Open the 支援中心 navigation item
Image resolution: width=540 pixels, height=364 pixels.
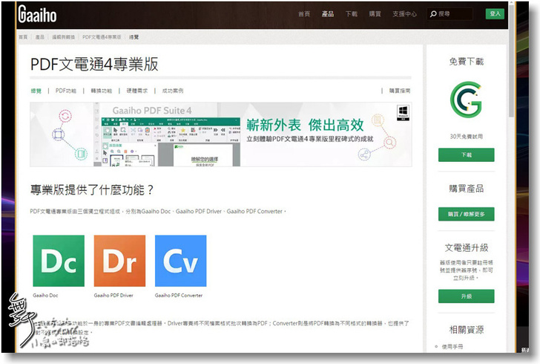[x=404, y=14]
